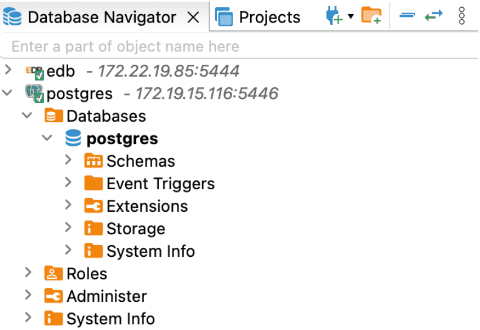Open the new connection dropdown arrow

click(x=350, y=16)
